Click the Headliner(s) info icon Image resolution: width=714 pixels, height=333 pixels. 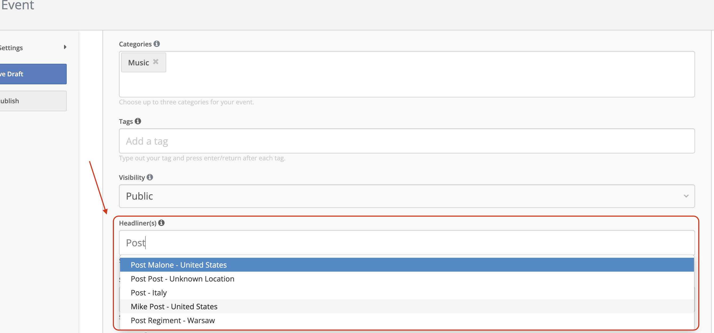point(161,223)
